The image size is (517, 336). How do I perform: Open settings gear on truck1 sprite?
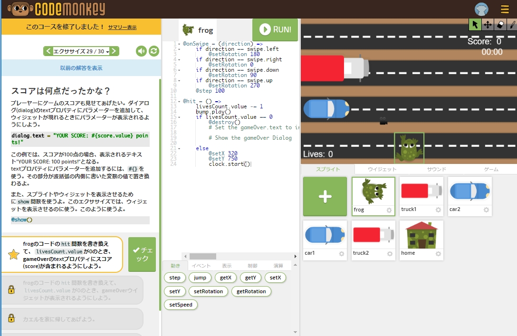(438, 210)
